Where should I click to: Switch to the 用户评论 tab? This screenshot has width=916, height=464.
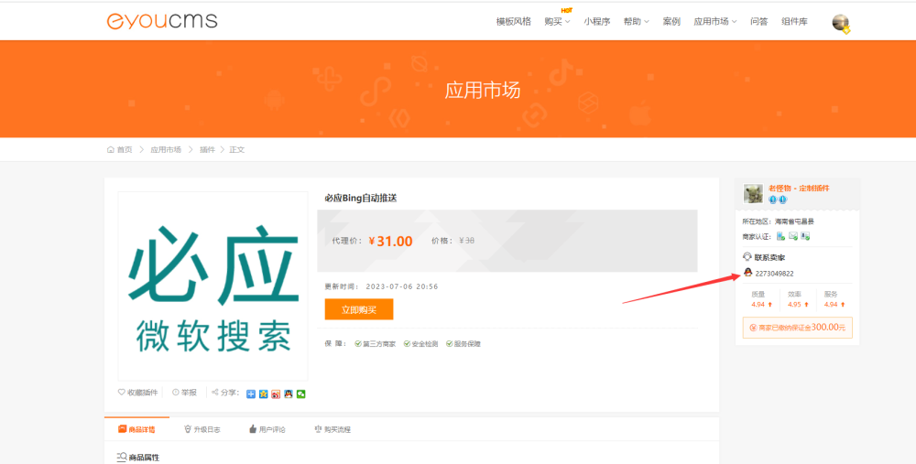(x=267, y=429)
